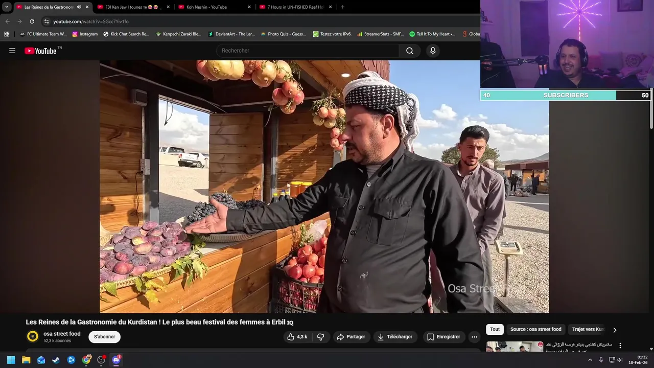The image size is (654, 368).
Task: Open the Kick Chat Search bookmark
Action: tap(126, 34)
